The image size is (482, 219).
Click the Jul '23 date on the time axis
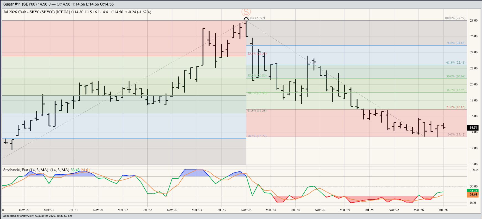[x=221, y=210]
